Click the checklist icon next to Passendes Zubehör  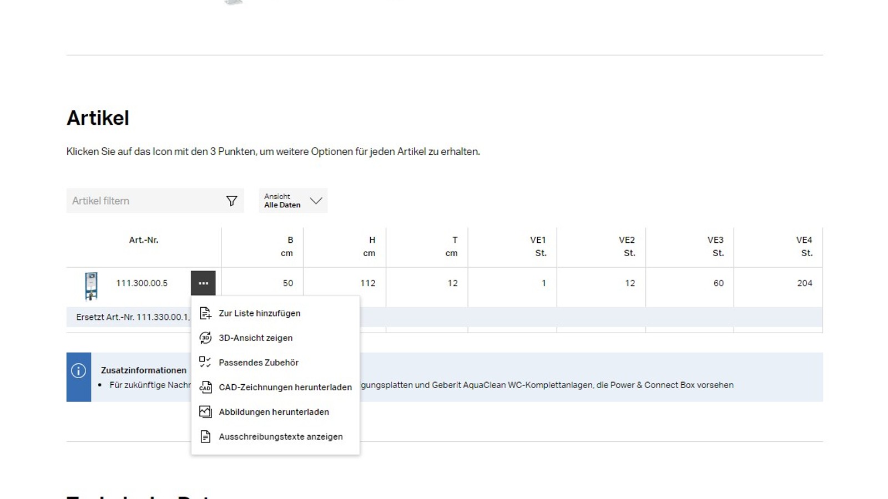[205, 362]
